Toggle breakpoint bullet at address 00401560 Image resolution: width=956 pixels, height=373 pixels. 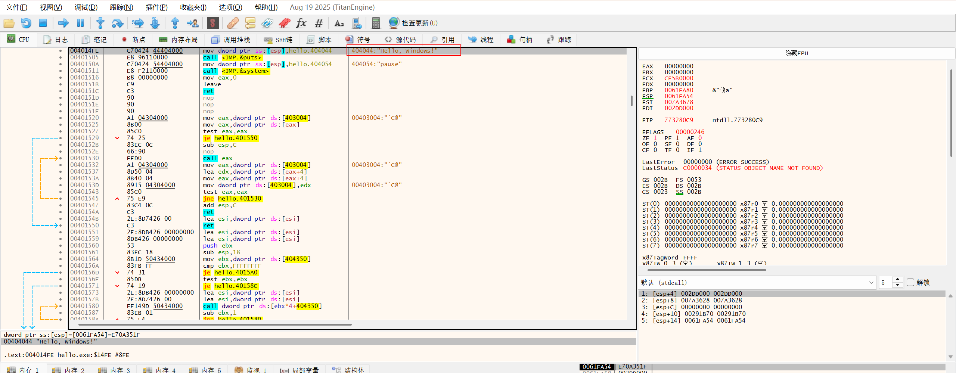[x=60, y=246]
